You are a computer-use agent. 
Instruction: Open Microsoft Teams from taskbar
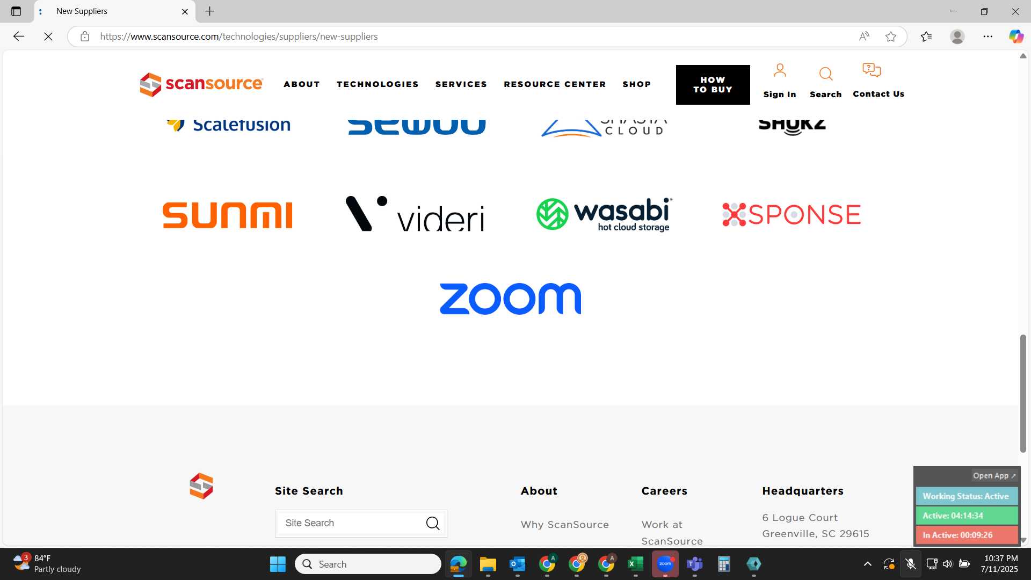coord(695,564)
